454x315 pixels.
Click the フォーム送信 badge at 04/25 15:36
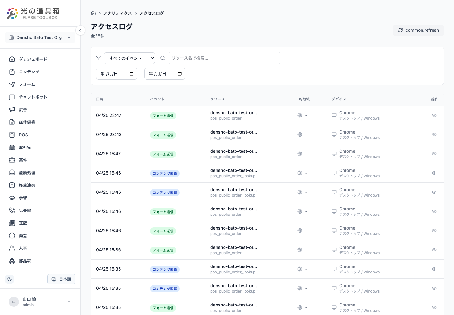click(163, 250)
